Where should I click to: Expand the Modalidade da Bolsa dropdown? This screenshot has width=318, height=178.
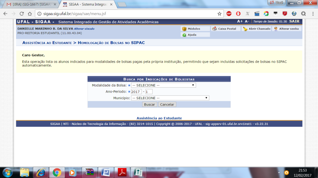pyautogui.click(x=163, y=85)
